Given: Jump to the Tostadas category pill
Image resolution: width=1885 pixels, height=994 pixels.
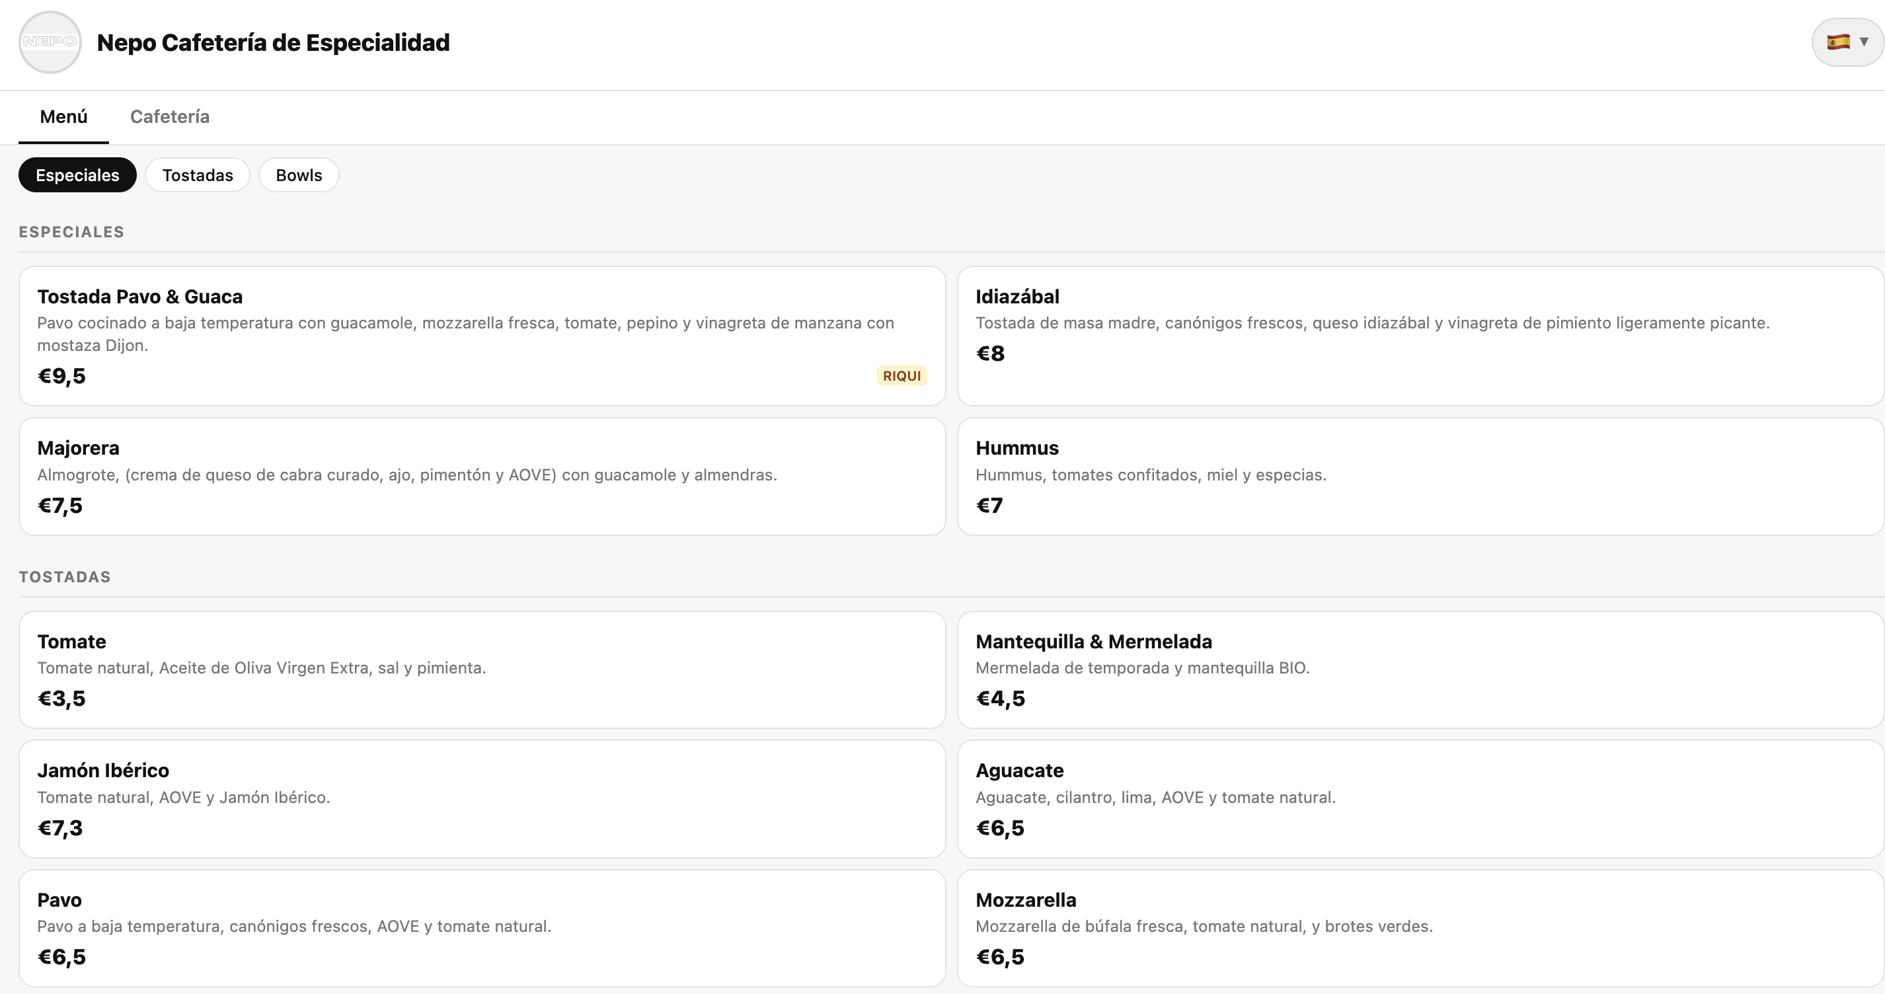Looking at the screenshot, I should pyautogui.click(x=198, y=176).
